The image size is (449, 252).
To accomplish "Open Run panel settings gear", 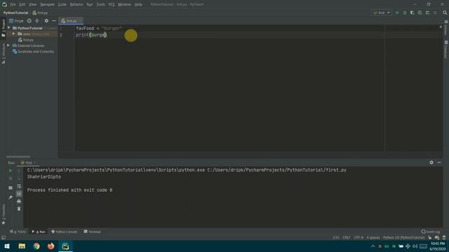I will tap(431, 162).
